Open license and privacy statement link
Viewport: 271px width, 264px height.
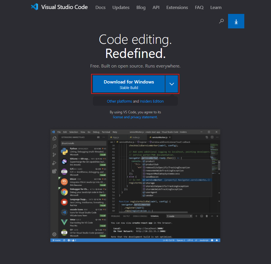coord(135,117)
